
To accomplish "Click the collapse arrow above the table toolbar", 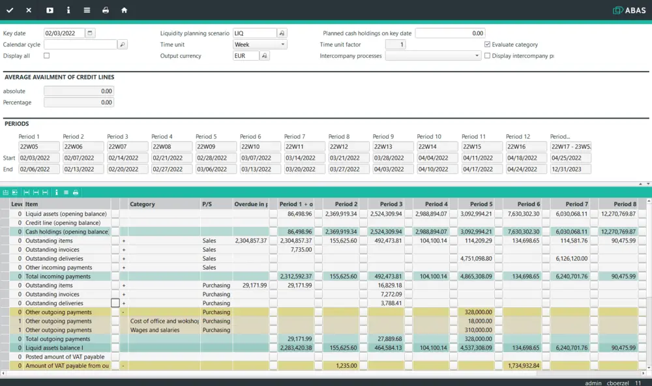I will point(640,183).
